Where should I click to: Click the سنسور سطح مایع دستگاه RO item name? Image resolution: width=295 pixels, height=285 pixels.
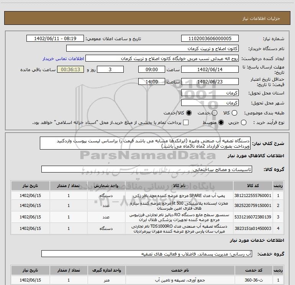pyautogui.click(x=179, y=217)
